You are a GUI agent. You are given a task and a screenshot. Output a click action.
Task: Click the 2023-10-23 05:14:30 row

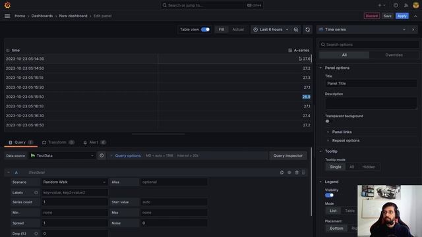(158, 59)
